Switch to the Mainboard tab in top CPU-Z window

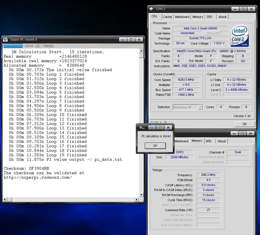(182, 17)
